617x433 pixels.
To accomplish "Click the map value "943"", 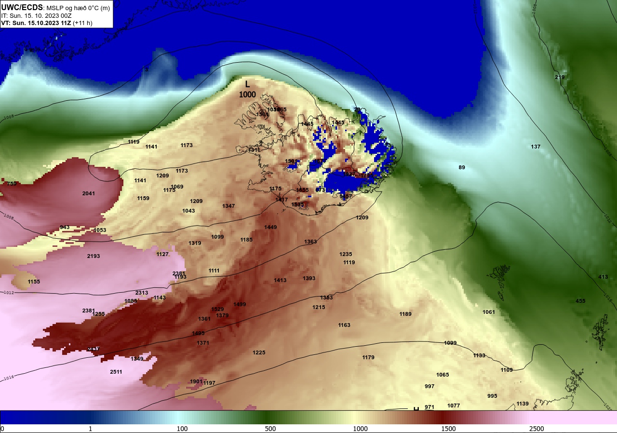I will (65, 227).
